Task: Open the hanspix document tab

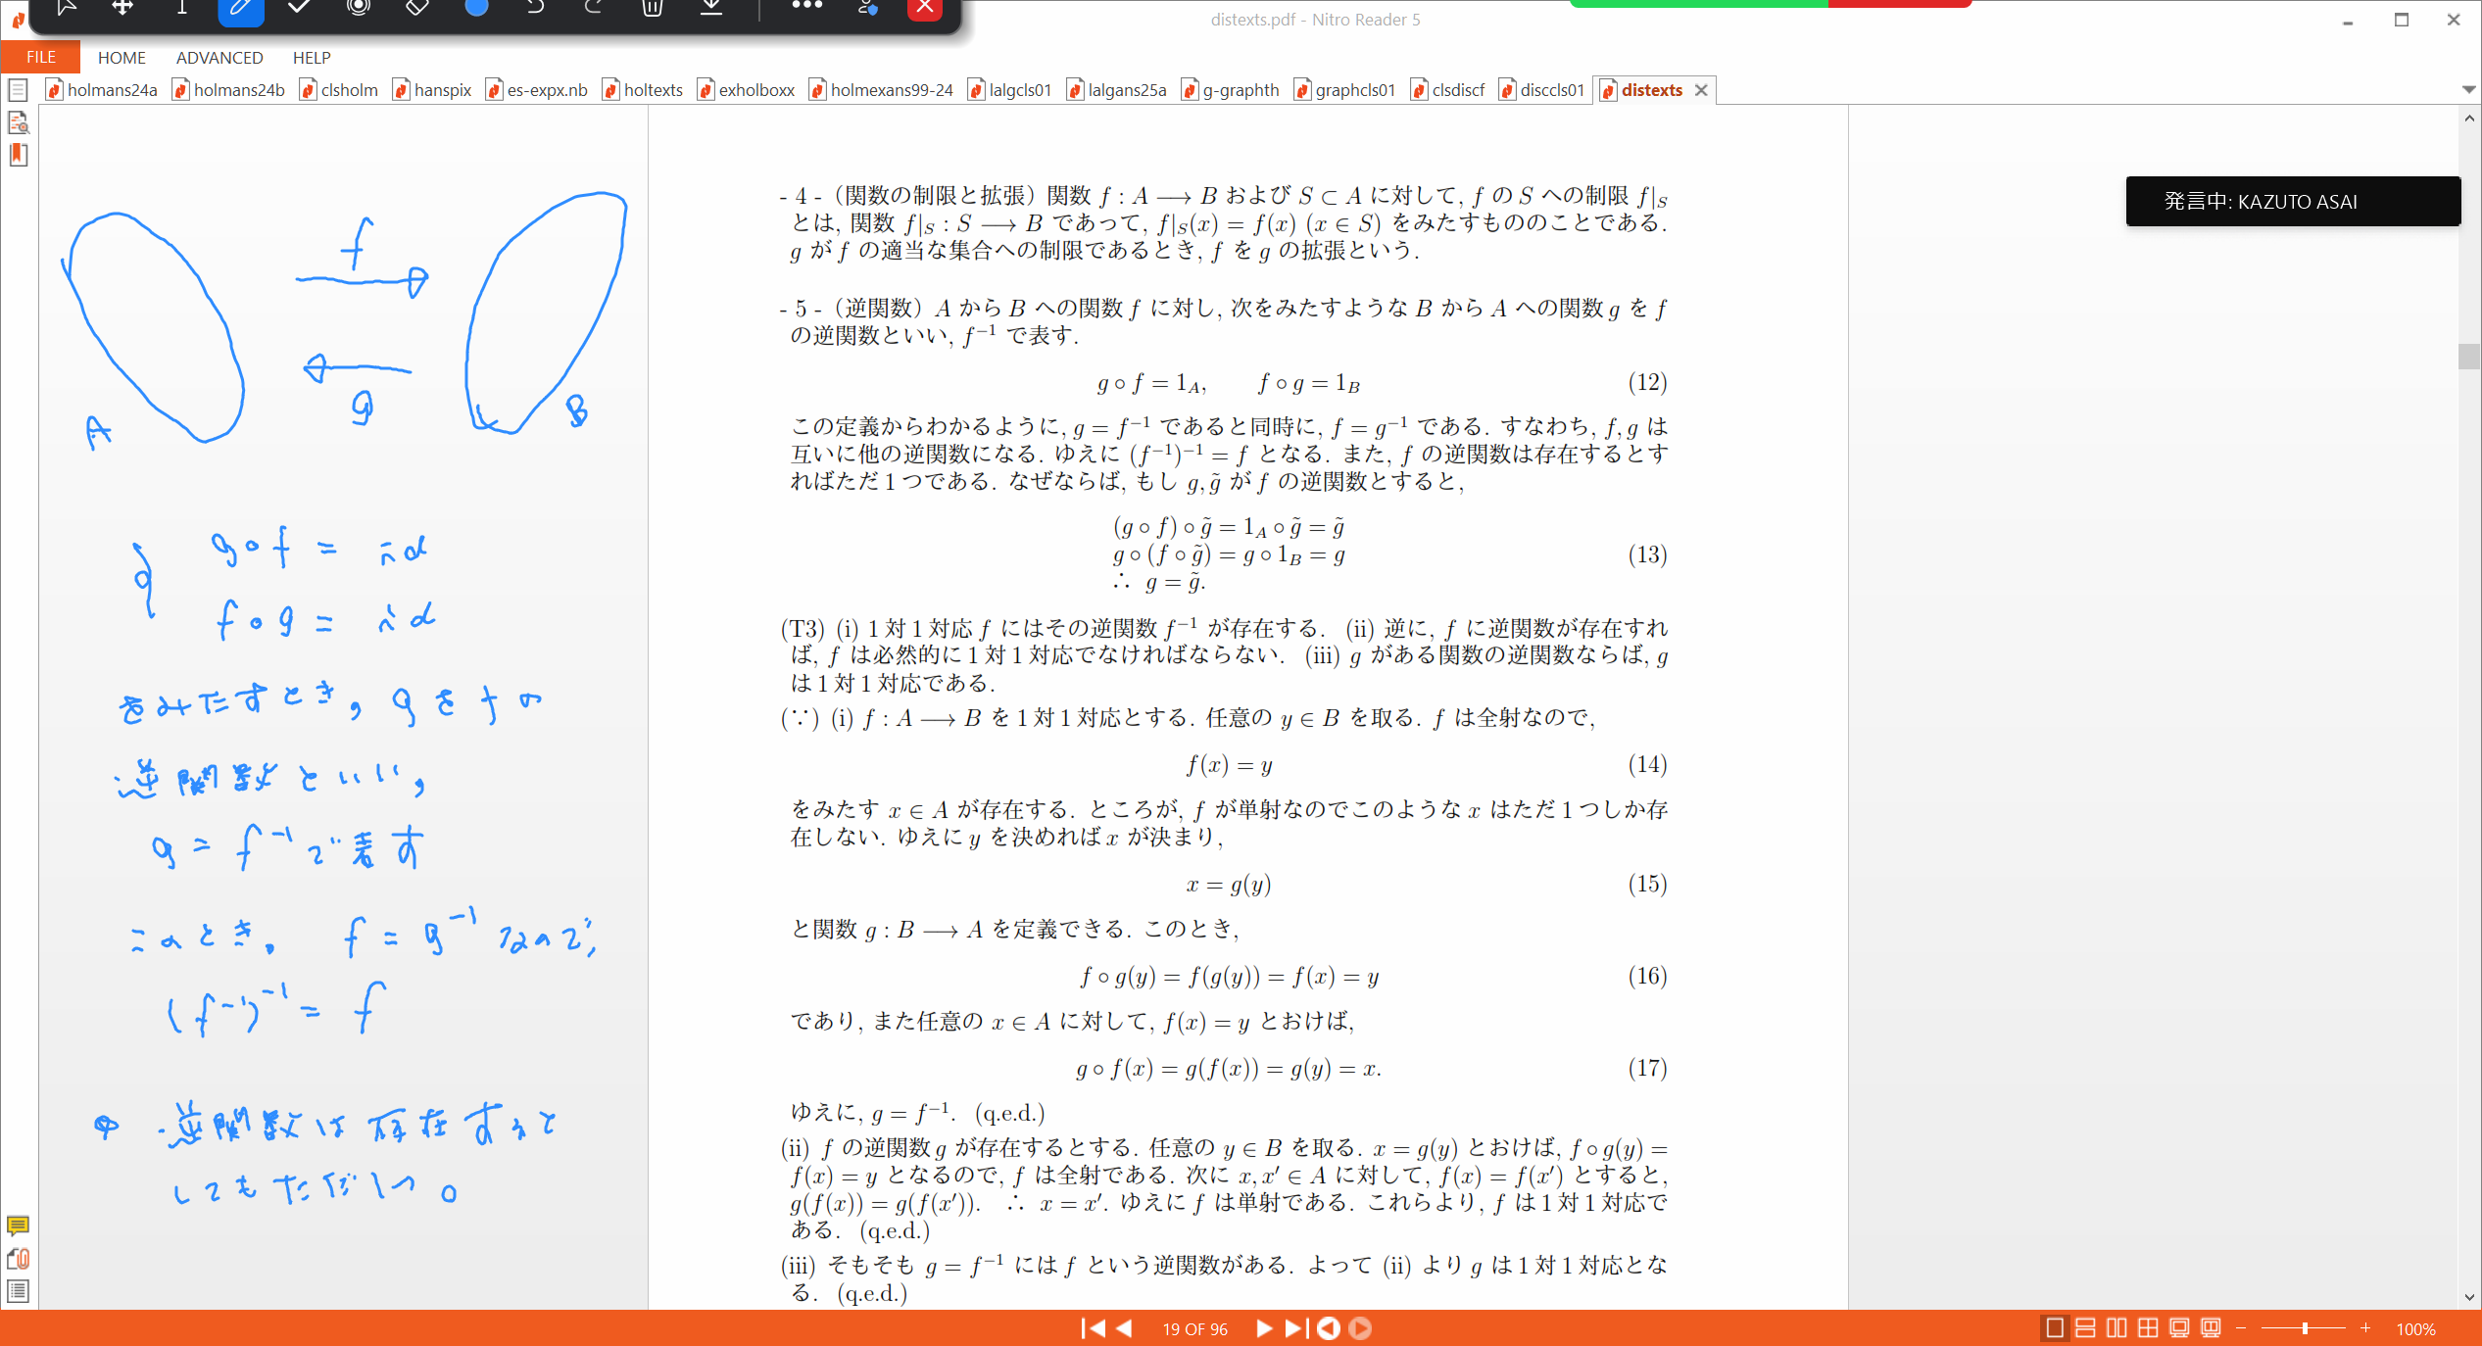Action: coord(432,90)
